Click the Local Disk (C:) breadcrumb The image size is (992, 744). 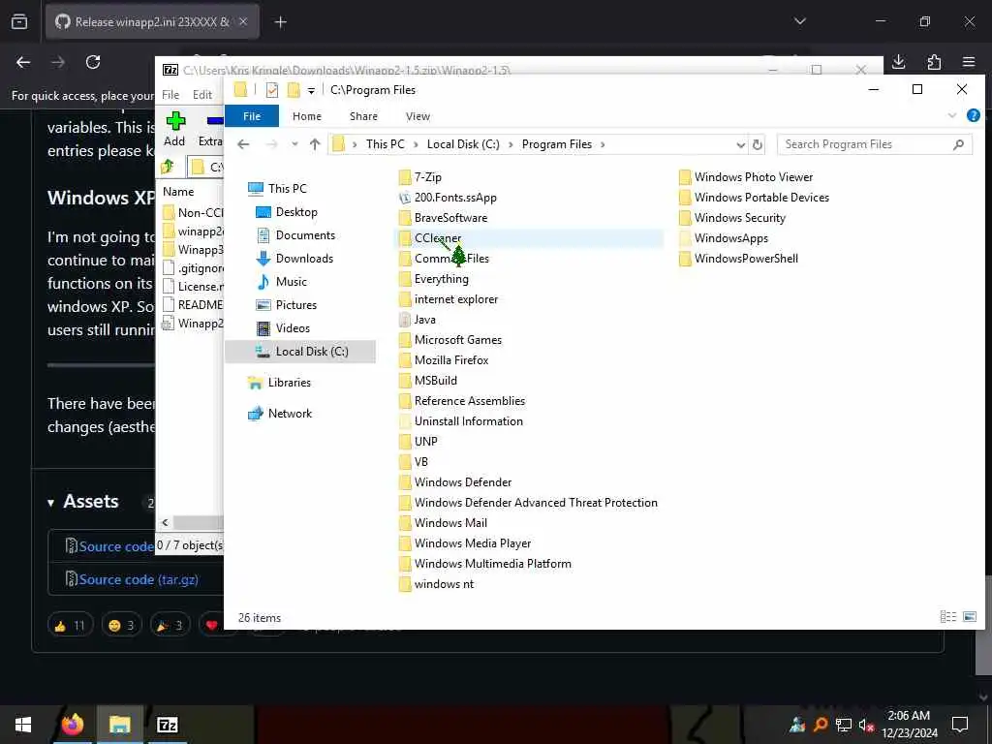coord(463,144)
